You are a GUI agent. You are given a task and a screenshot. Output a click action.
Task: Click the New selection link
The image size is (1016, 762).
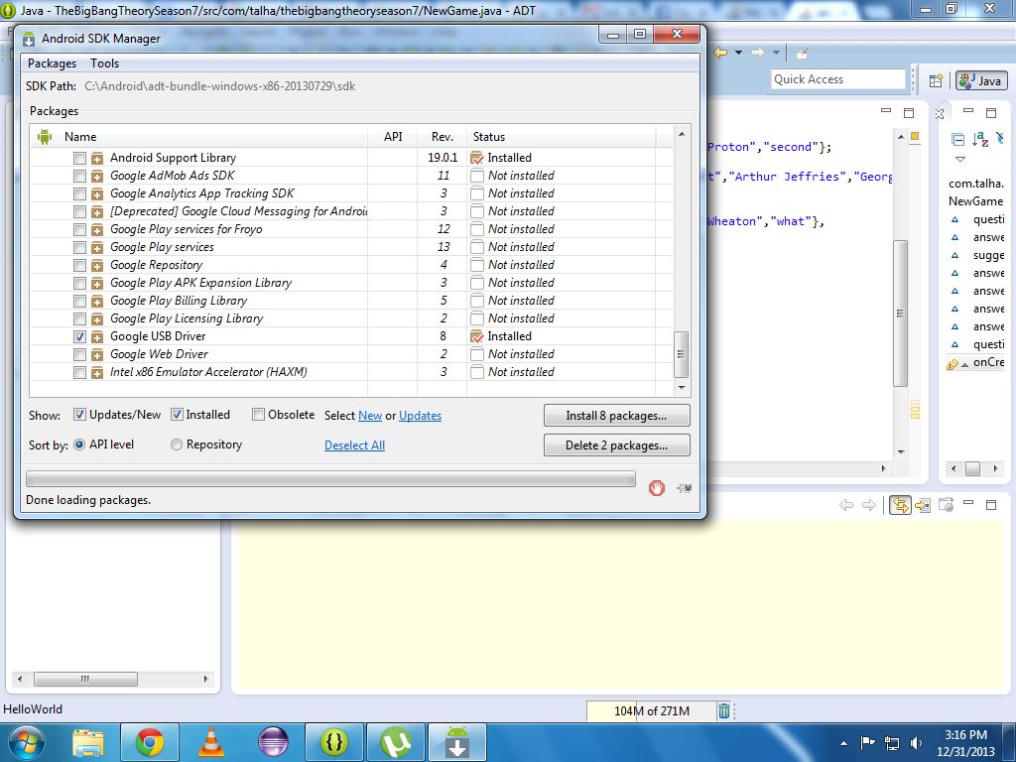(x=370, y=416)
